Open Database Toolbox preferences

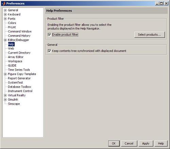(x=19, y=87)
